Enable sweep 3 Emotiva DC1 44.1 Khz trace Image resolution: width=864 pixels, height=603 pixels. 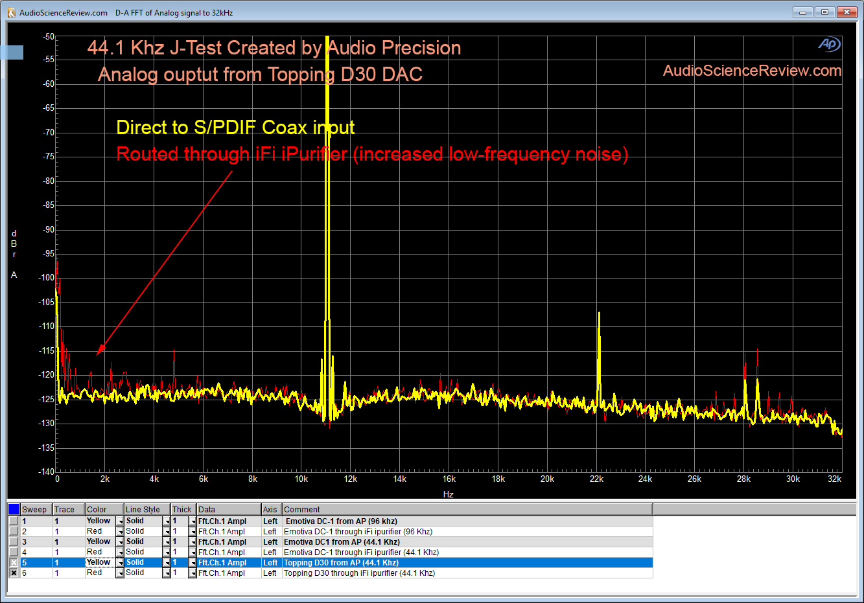point(14,542)
